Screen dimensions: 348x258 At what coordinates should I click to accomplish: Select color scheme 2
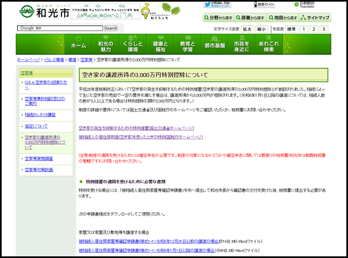(x=314, y=29)
